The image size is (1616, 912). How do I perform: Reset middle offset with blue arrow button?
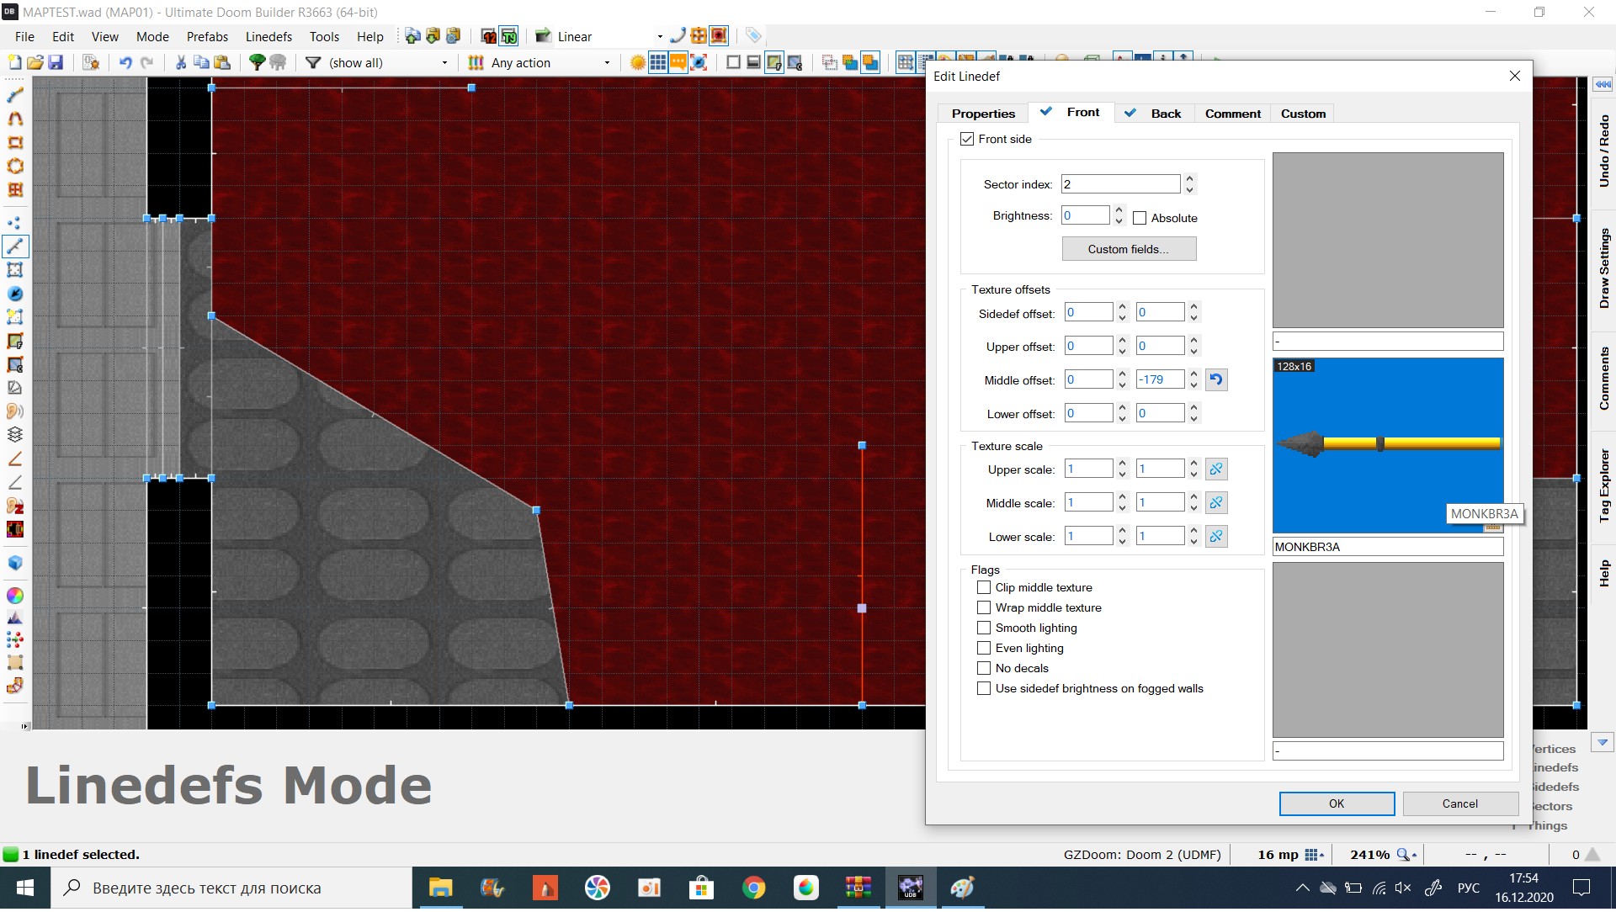tap(1216, 380)
